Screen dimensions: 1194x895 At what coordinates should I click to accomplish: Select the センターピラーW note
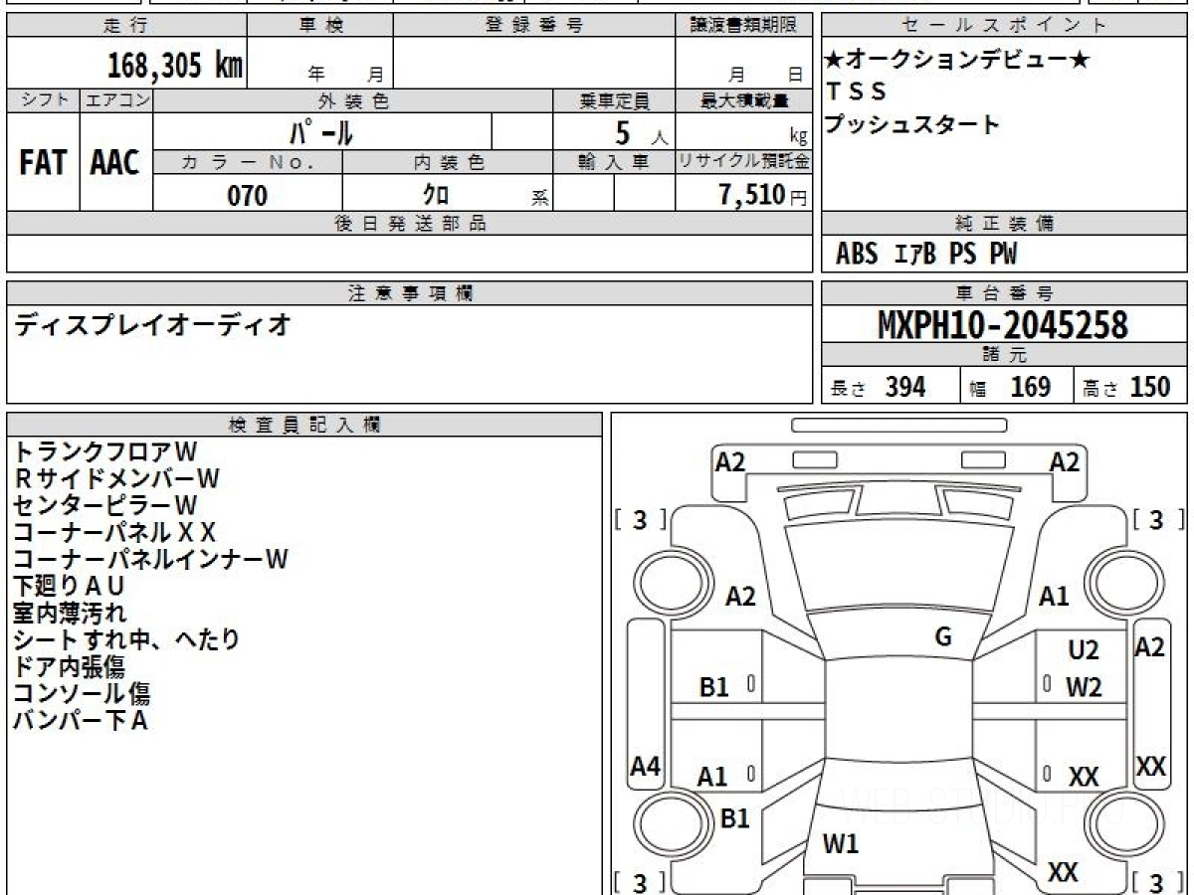click(x=105, y=505)
